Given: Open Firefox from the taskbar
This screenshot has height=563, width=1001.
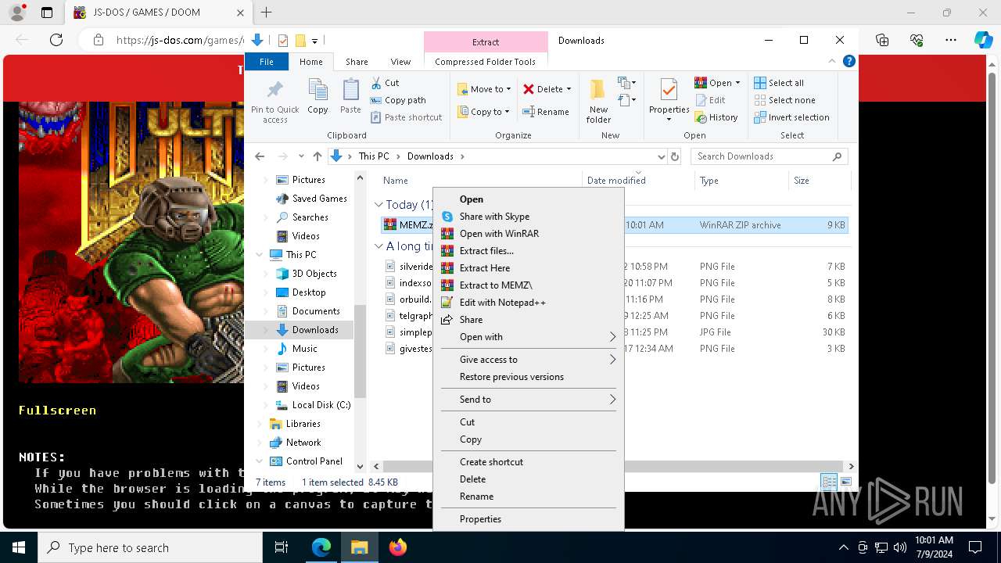Looking at the screenshot, I should click(x=398, y=547).
